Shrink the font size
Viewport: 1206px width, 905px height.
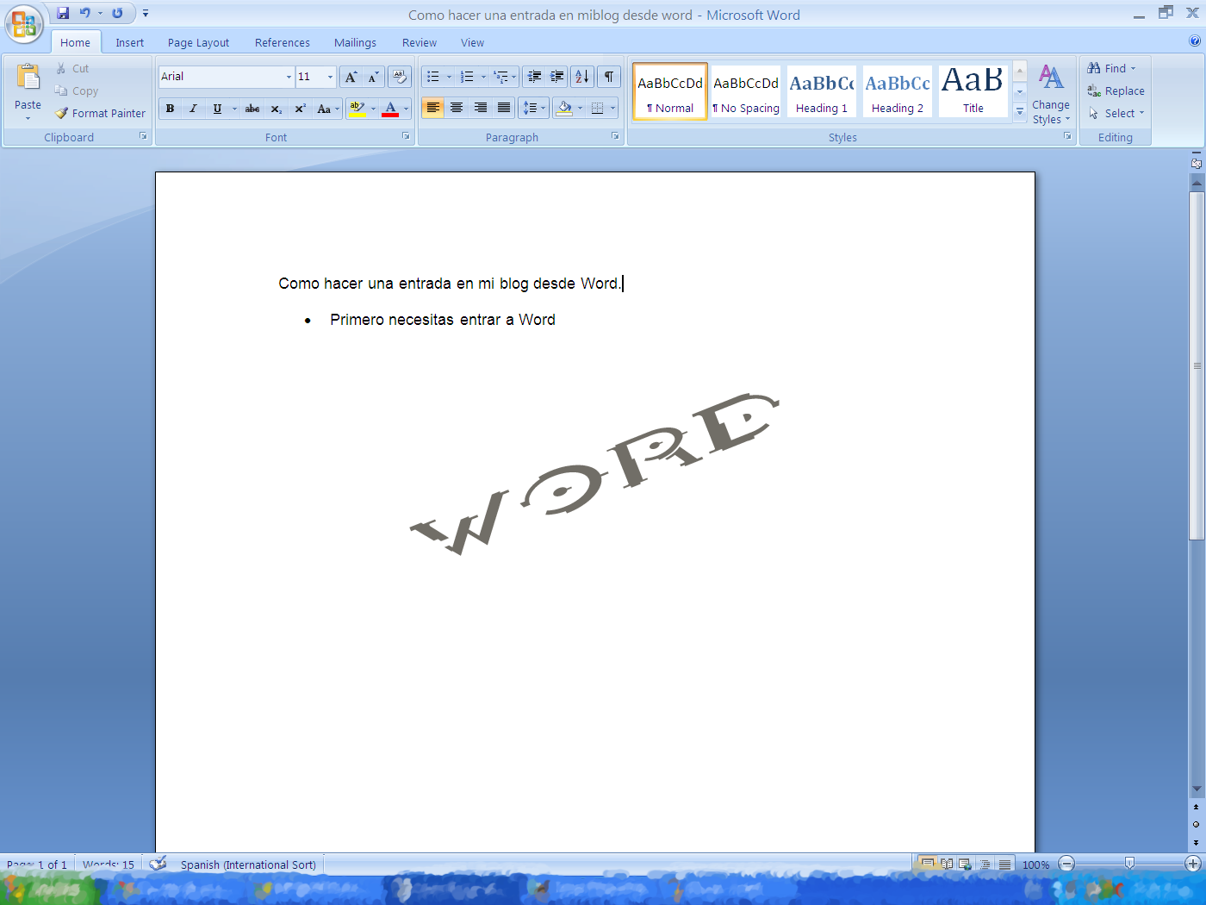point(373,77)
